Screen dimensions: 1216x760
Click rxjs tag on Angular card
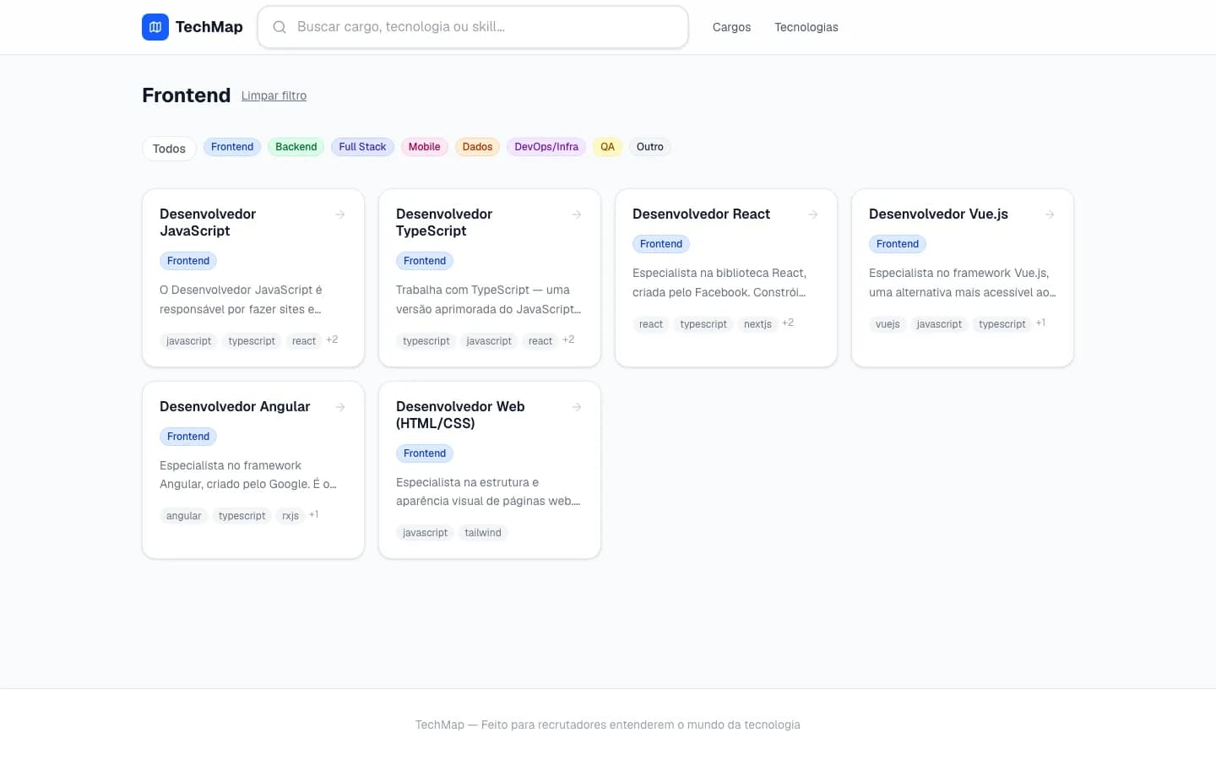click(290, 516)
